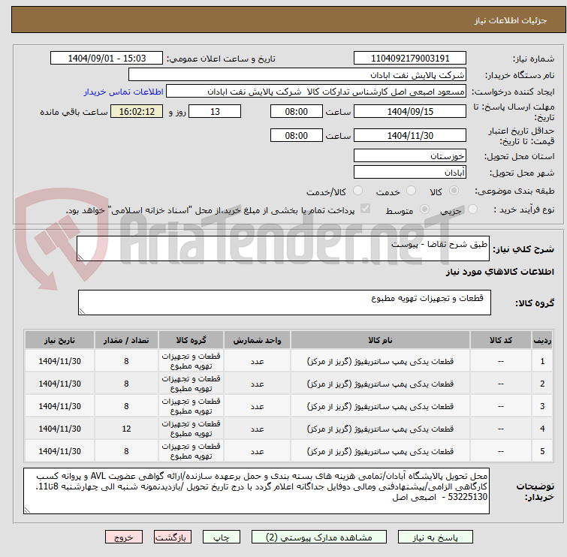Click resize handle of شرح کلی نیاز box
Screen dimensions: 567x557
click(80, 257)
